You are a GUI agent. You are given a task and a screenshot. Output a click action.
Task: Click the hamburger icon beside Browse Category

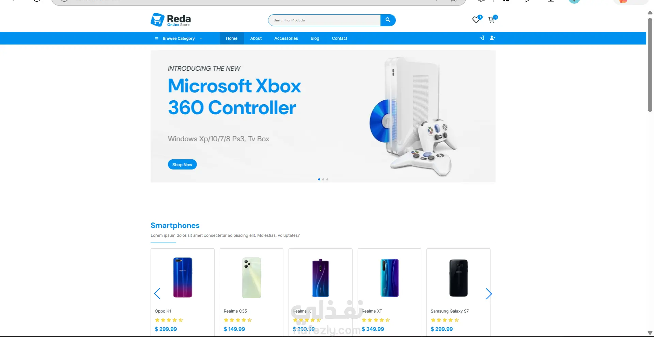coord(157,38)
